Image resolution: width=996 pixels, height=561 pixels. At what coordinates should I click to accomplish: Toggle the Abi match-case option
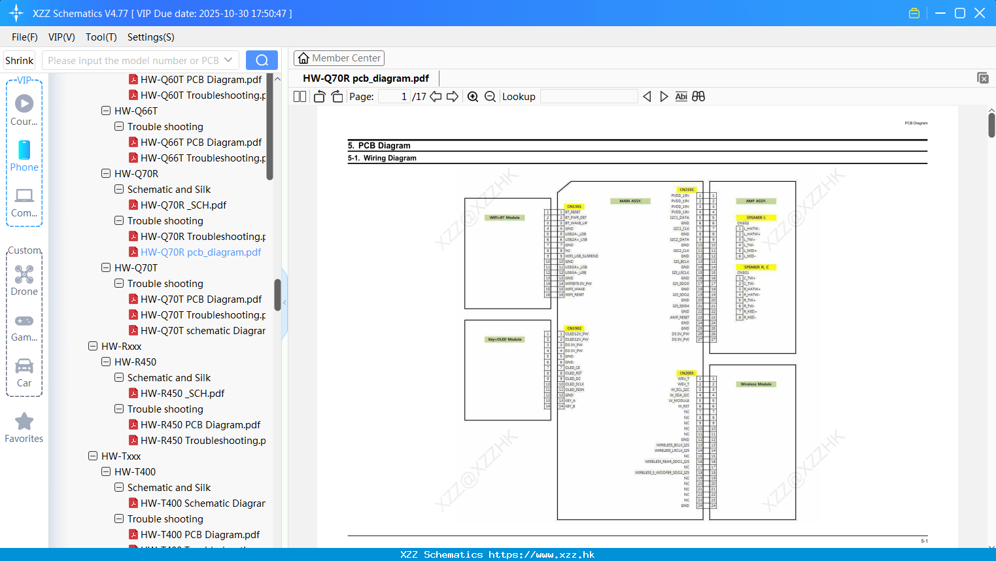pyautogui.click(x=681, y=97)
